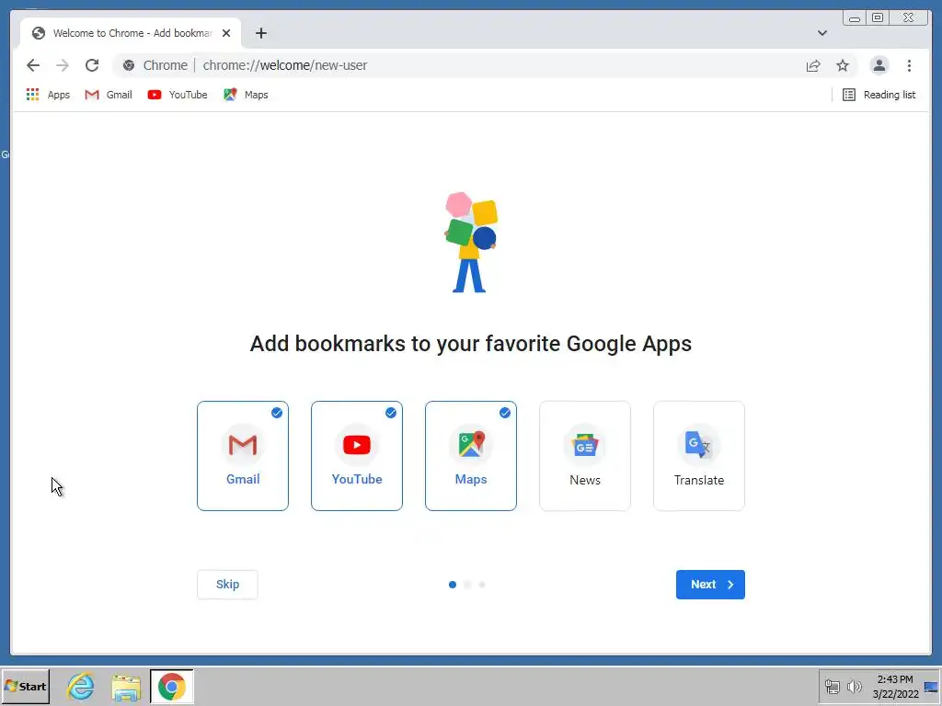The height and width of the screenshot is (706, 942).
Task: Click the forward navigation arrow
Action: (x=63, y=65)
